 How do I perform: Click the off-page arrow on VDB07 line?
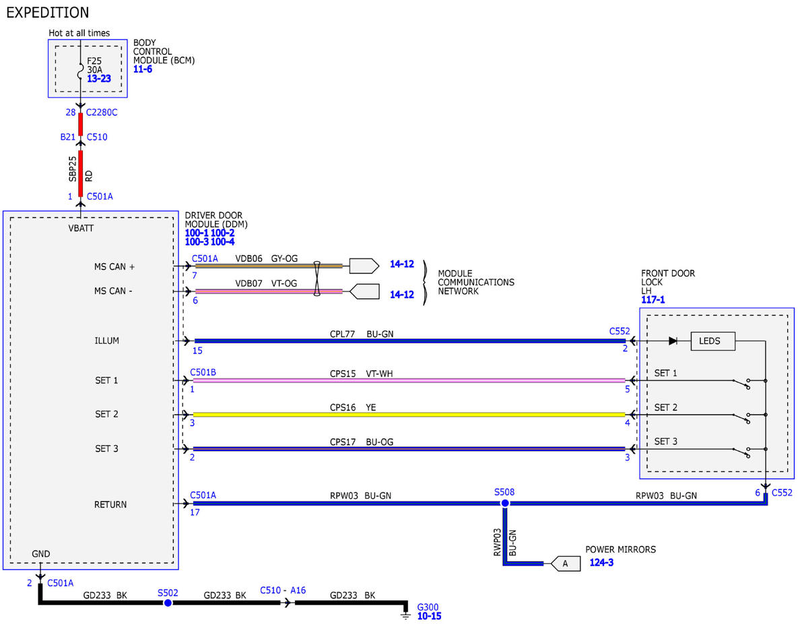[364, 291]
